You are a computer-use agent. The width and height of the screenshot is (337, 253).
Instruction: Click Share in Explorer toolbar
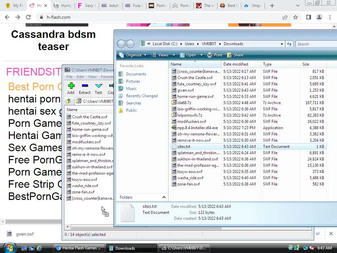[x=235, y=55]
